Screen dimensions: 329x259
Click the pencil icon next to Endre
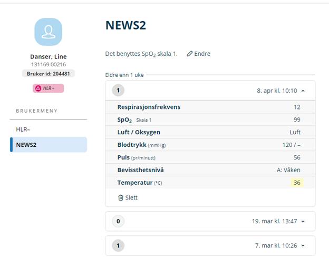pos(190,54)
